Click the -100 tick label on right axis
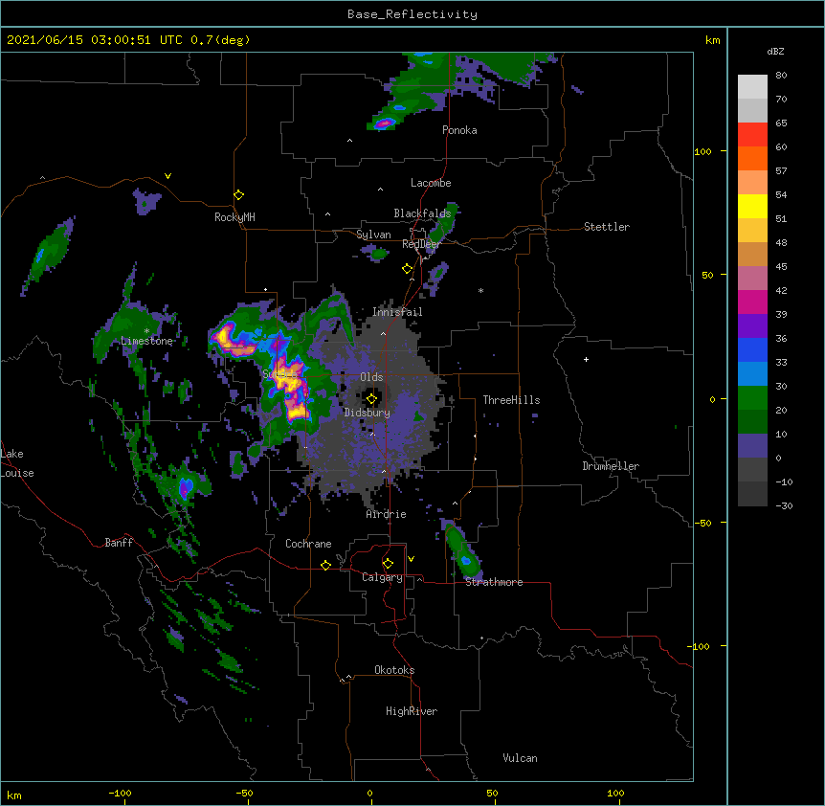 coord(700,646)
